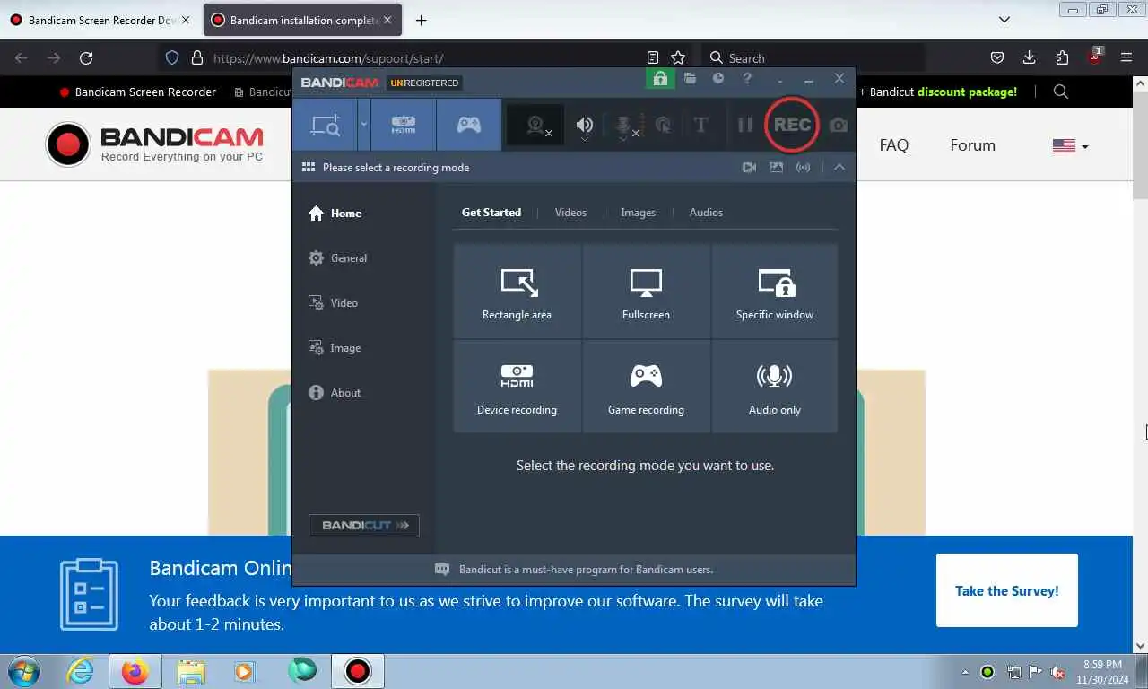Viewport: 1148px width, 689px height.
Task: Click website search magnifier icon
Action: (1061, 92)
